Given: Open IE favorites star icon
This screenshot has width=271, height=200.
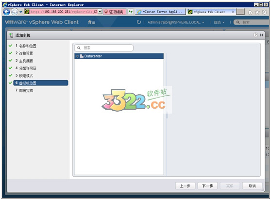Looking at the screenshot, I should point(257,12).
